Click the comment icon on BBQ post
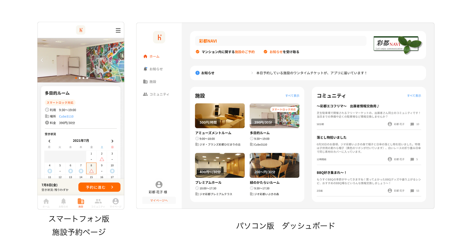The height and width of the screenshot is (243, 465). coord(412,191)
